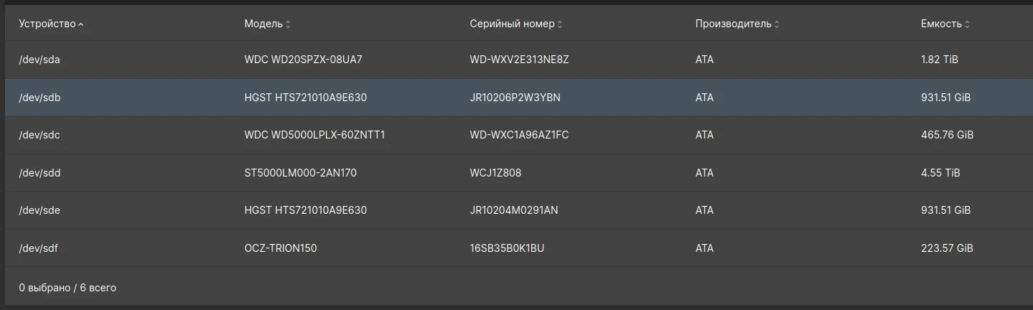This screenshot has width=1033, height=310.
Task: Sort table by Емкость arrow icon
Action: (967, 24)
